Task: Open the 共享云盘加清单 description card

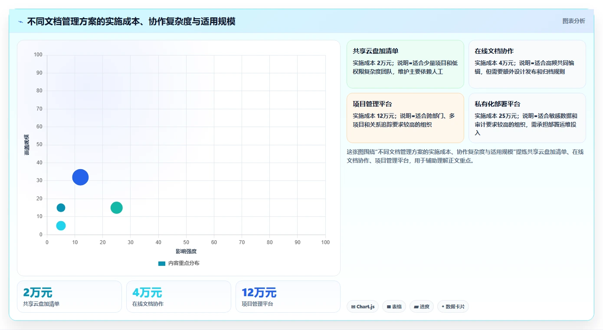Action: [x=405, y=64]
